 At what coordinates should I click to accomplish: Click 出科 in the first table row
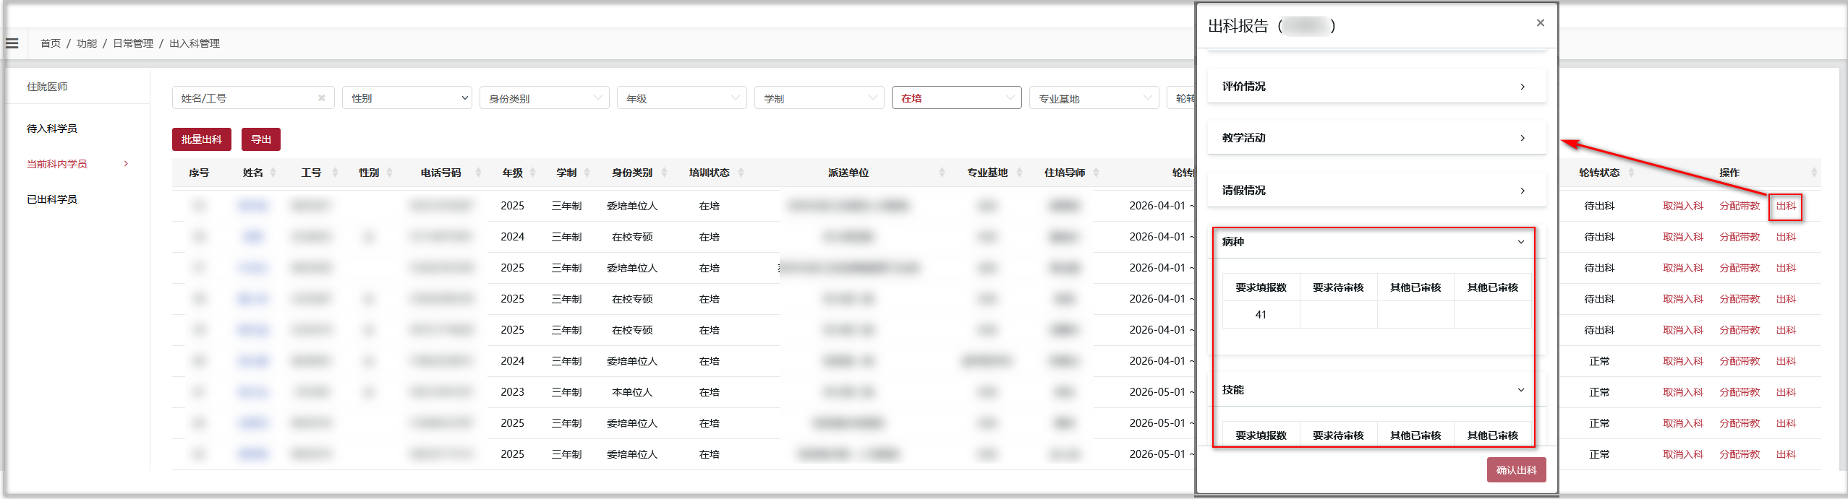coord(1787,206)
